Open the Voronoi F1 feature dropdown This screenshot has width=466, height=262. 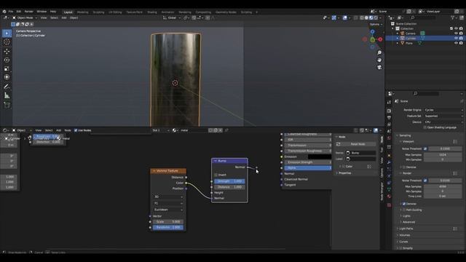(x=168, y=204)
